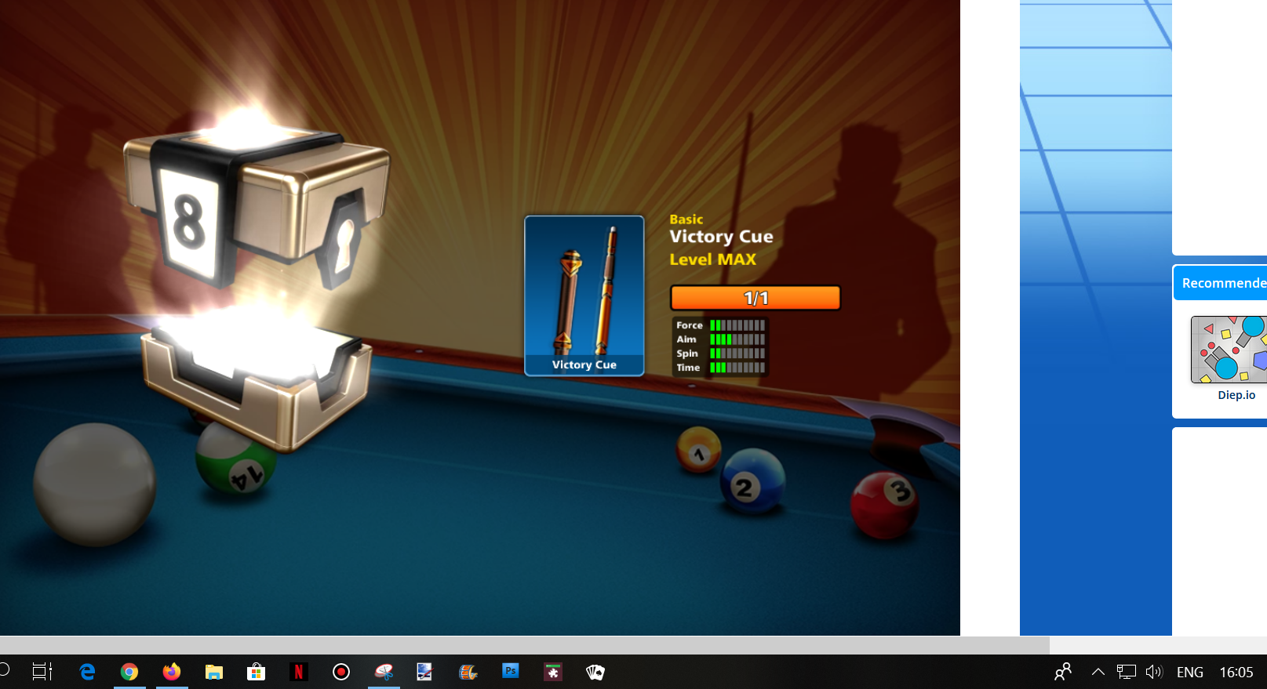Viewport: 1267px width, 689px height.
Task: Launch Photoshop from the taskbar
Action: pyautogui.click(x=511, y=672)
